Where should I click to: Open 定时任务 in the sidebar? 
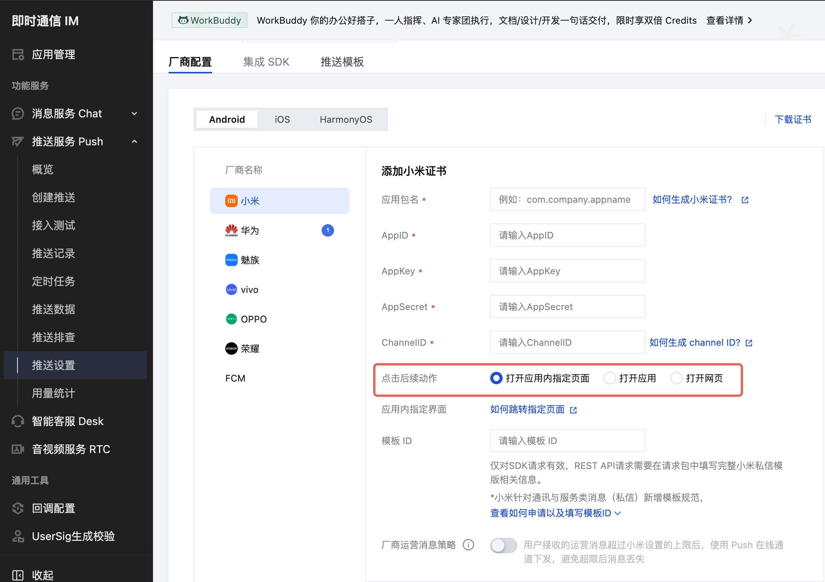coord(54,281)
